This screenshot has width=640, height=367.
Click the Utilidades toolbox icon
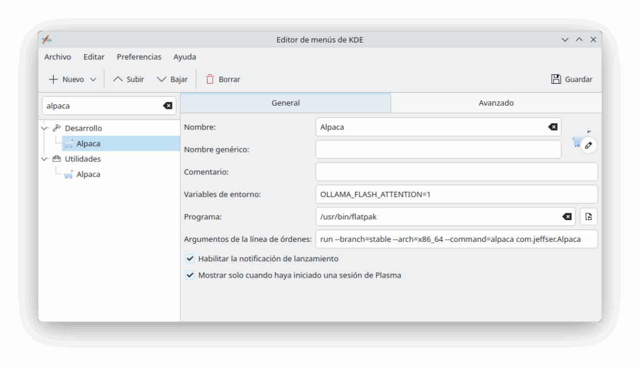tap(57, 159)
